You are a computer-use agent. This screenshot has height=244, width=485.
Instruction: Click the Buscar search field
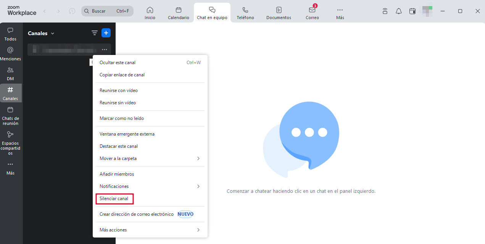[x=103, y=11]
